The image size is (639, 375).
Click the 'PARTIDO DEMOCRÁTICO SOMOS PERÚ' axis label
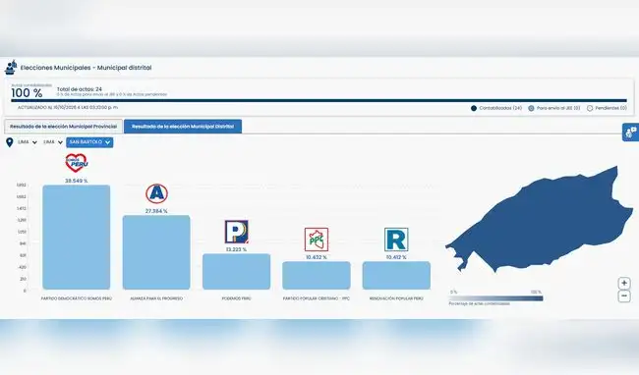(77, 298)
